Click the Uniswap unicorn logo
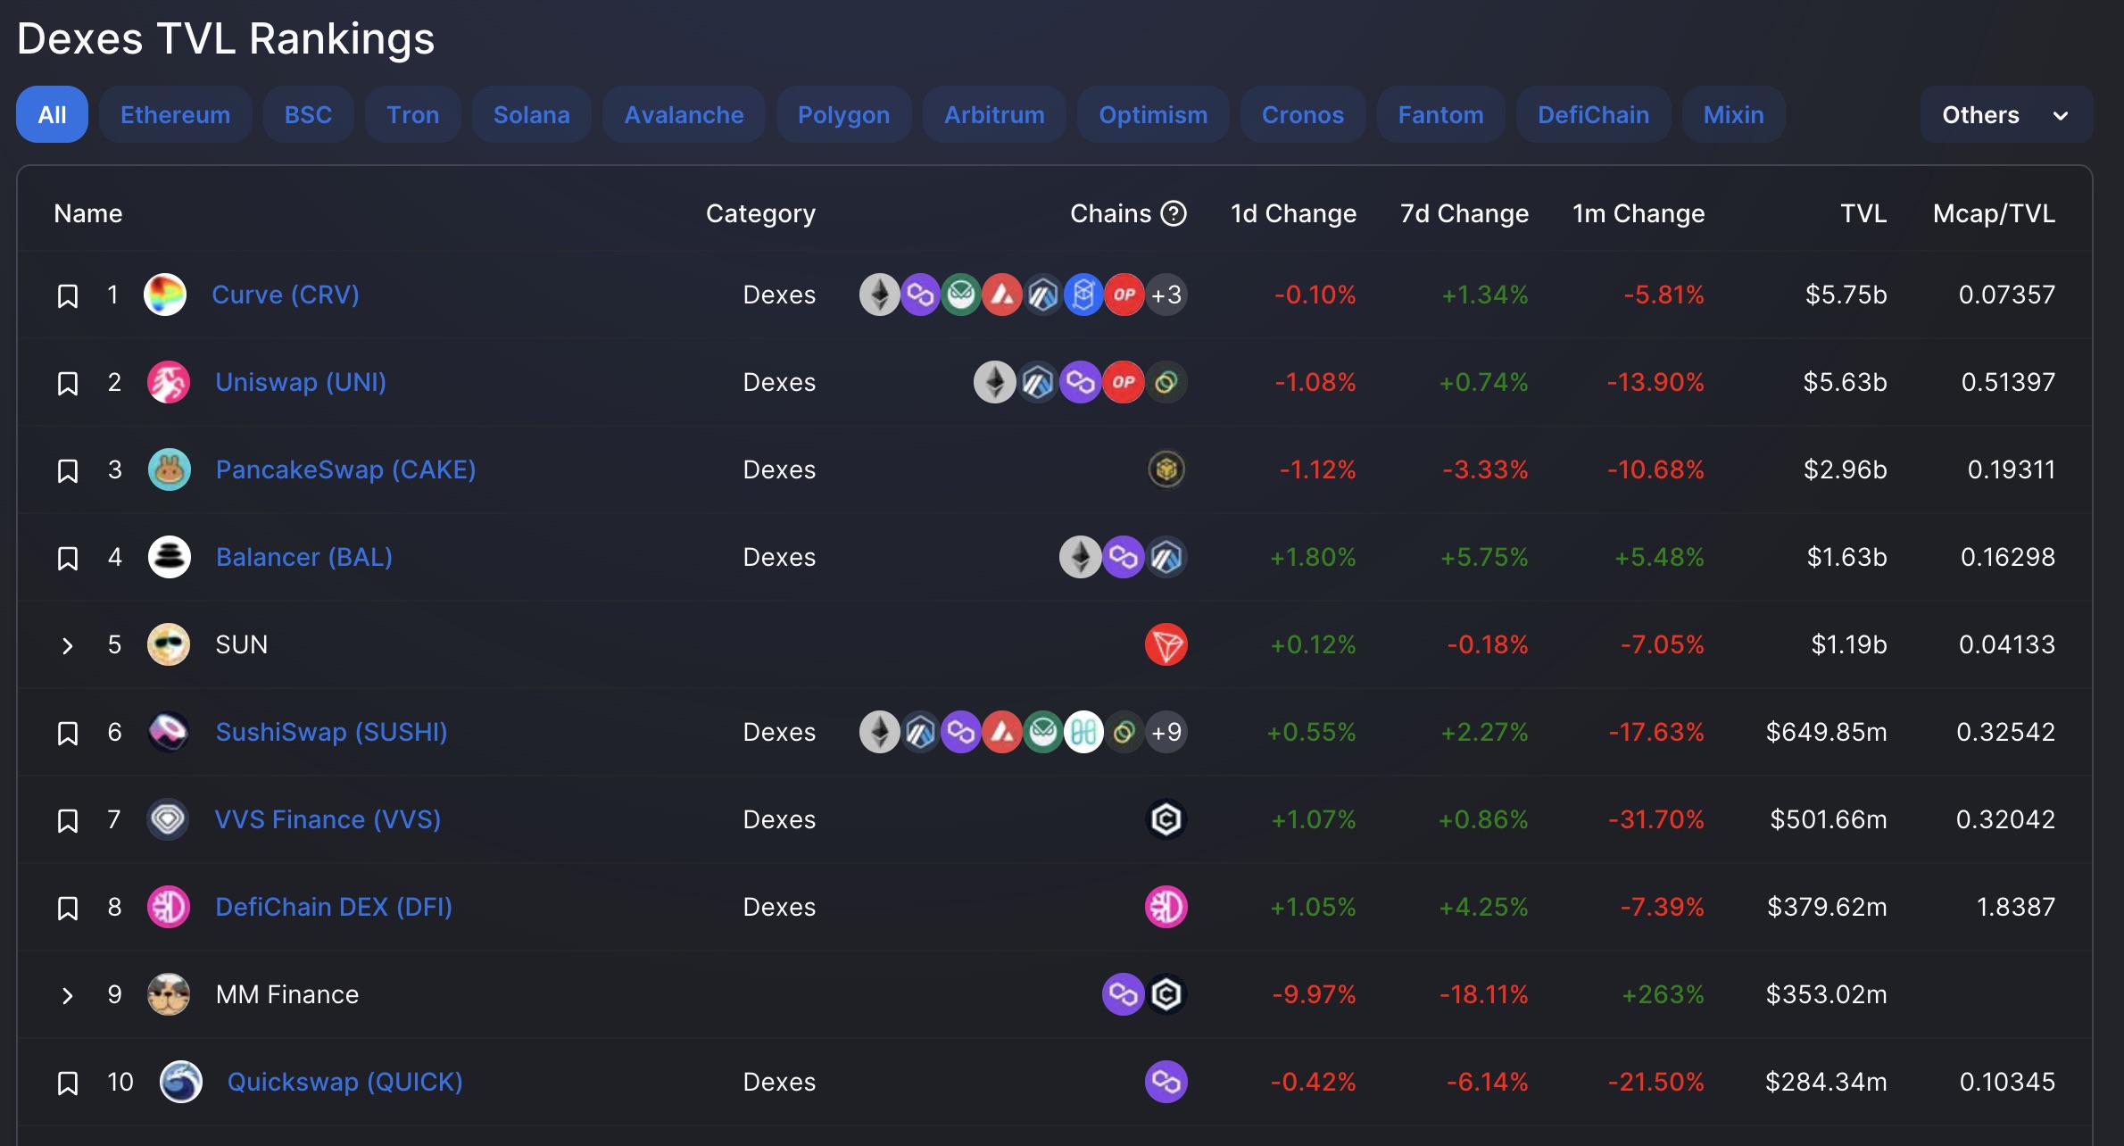The width and height of the screenshot is (2124, 1146). click(169, 382)
